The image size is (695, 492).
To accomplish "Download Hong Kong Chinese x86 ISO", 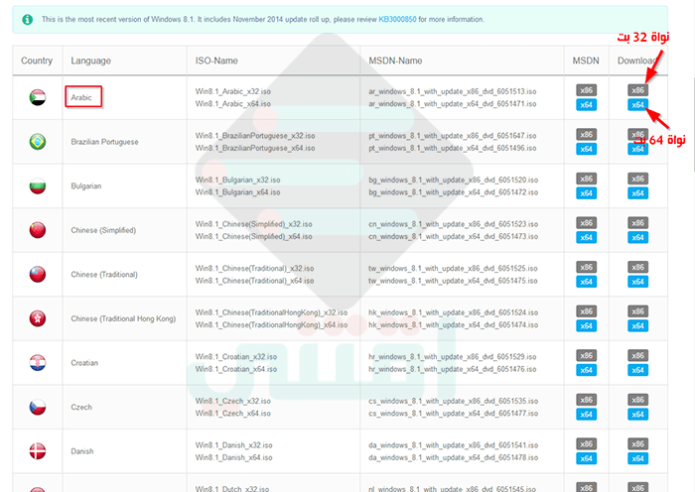I will (637, 311).
